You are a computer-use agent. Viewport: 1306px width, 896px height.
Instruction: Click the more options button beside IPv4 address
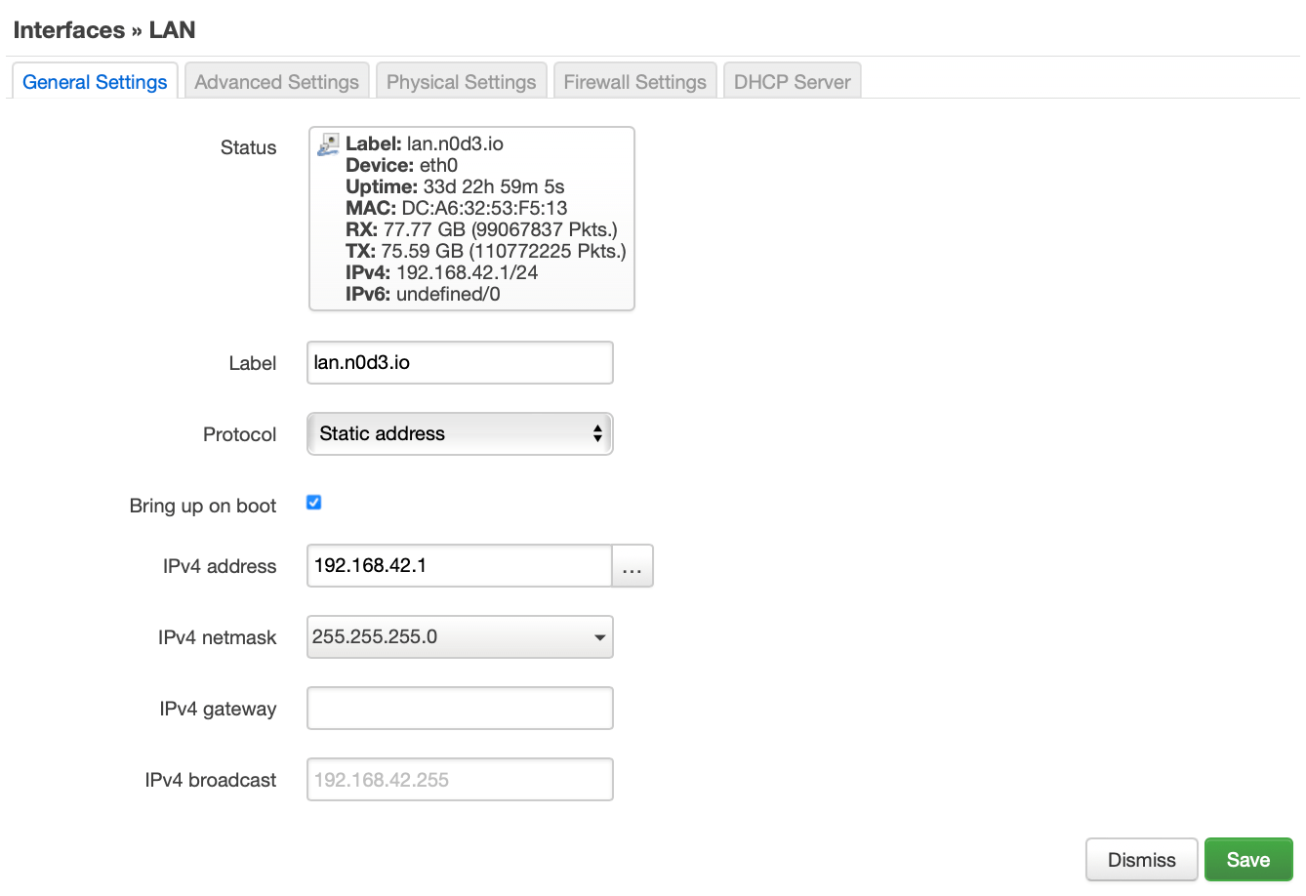pos(633,565)
